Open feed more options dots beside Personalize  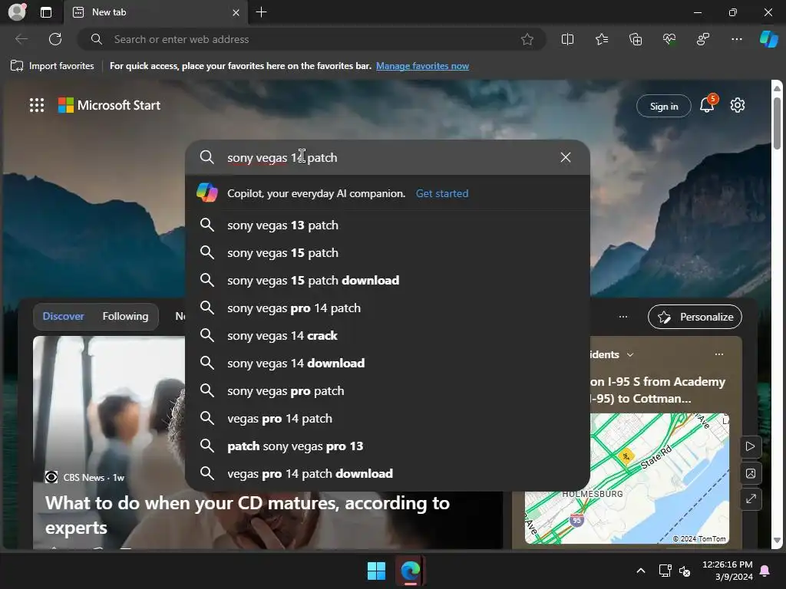click(x=623, y=317)
